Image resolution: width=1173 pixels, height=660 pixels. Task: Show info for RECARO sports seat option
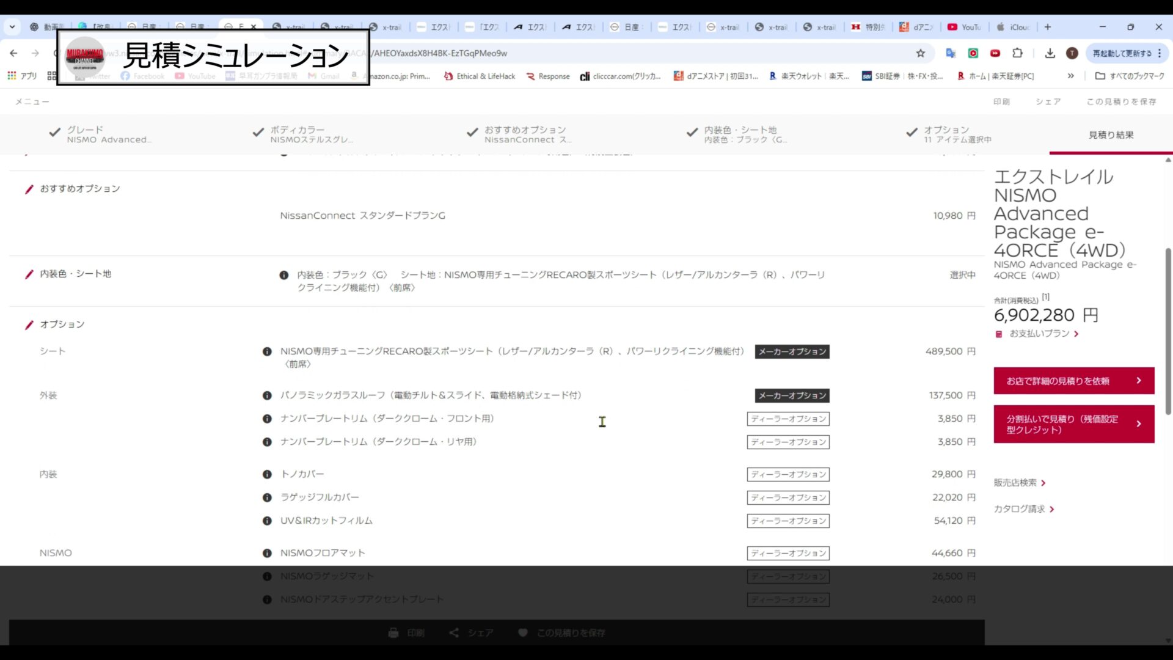tap(267, 351)
